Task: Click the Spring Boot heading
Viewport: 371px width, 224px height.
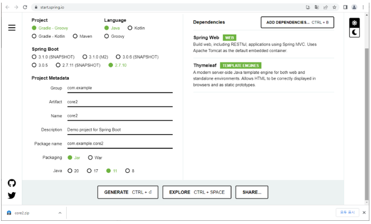Action: [x=45, y=49]
